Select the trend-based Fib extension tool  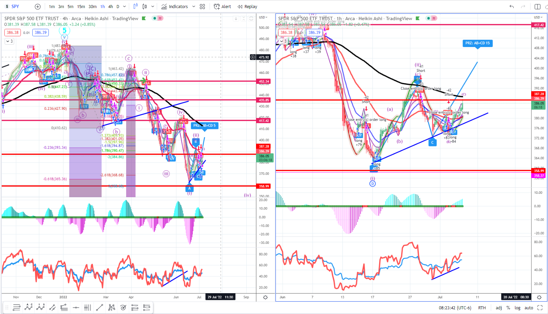pos(147,307)
